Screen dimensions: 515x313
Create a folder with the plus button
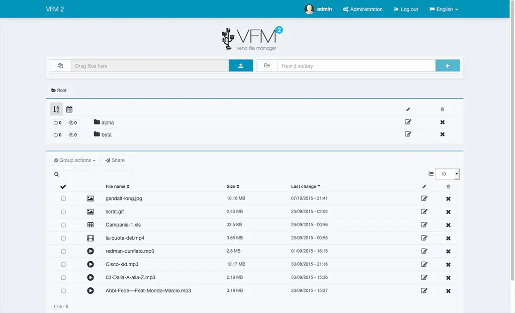pos(447,65)
